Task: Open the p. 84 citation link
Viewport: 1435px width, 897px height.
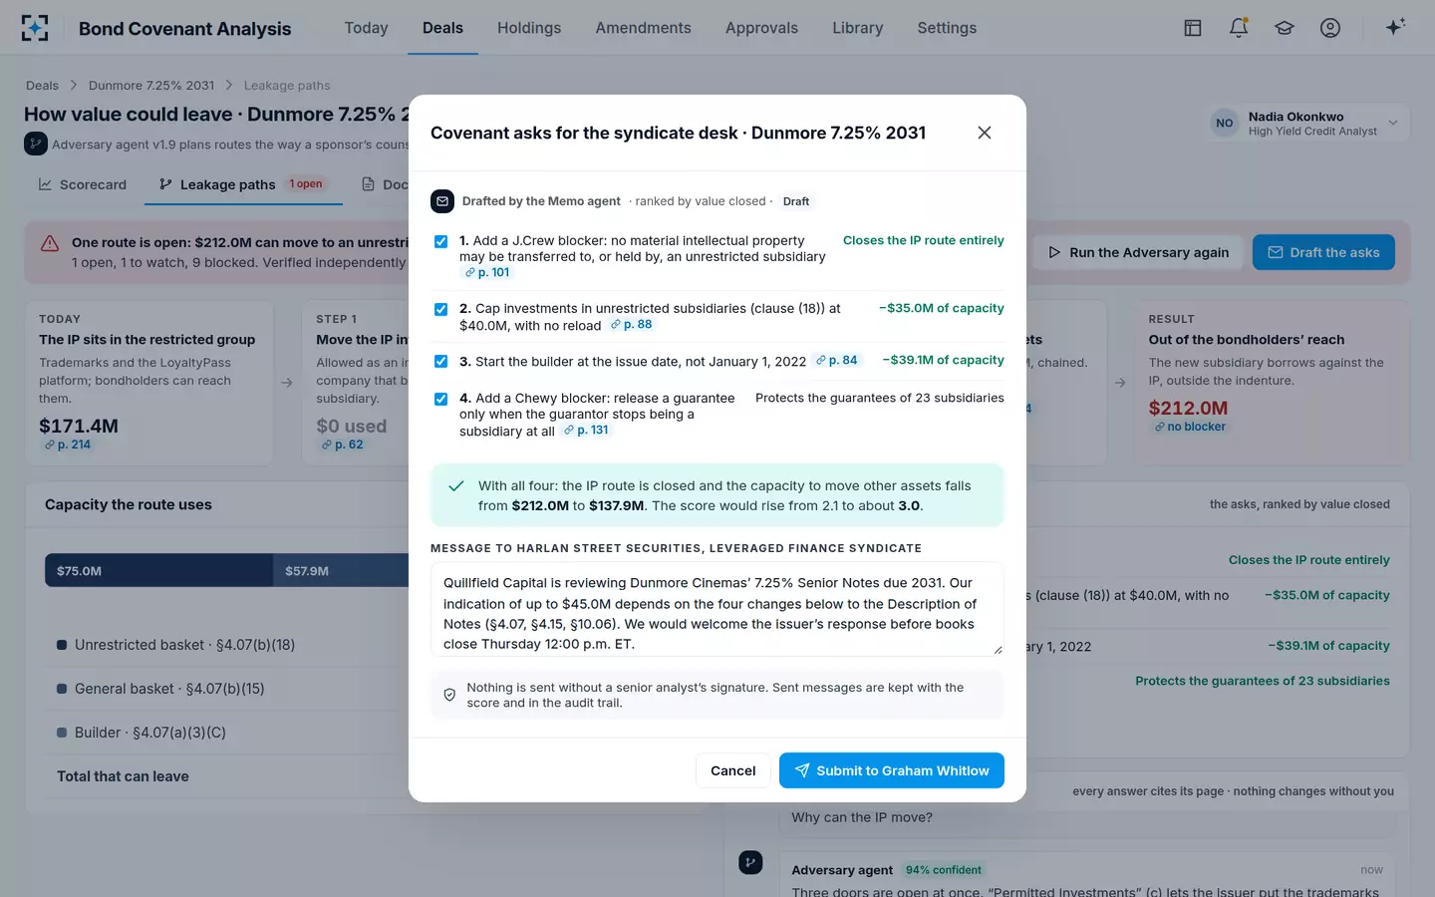Action: [x=836, y=360]
